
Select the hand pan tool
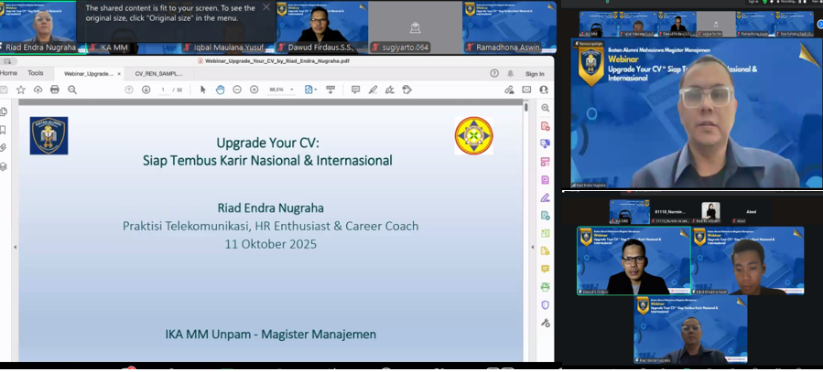pyautogui.click(x=220, y=90)
